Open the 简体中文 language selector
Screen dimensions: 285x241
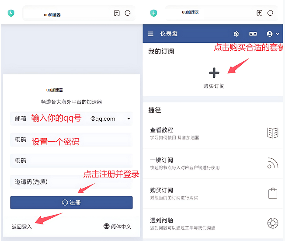[117, 227]
